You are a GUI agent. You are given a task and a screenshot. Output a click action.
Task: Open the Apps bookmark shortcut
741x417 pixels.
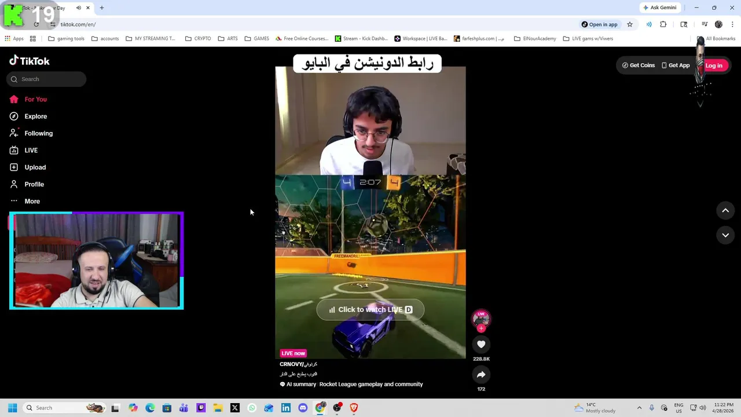pos(14,39)
